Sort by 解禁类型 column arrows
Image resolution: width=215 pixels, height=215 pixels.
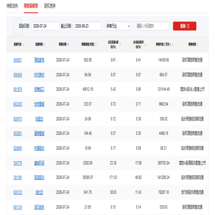click(x=198, y=44)
